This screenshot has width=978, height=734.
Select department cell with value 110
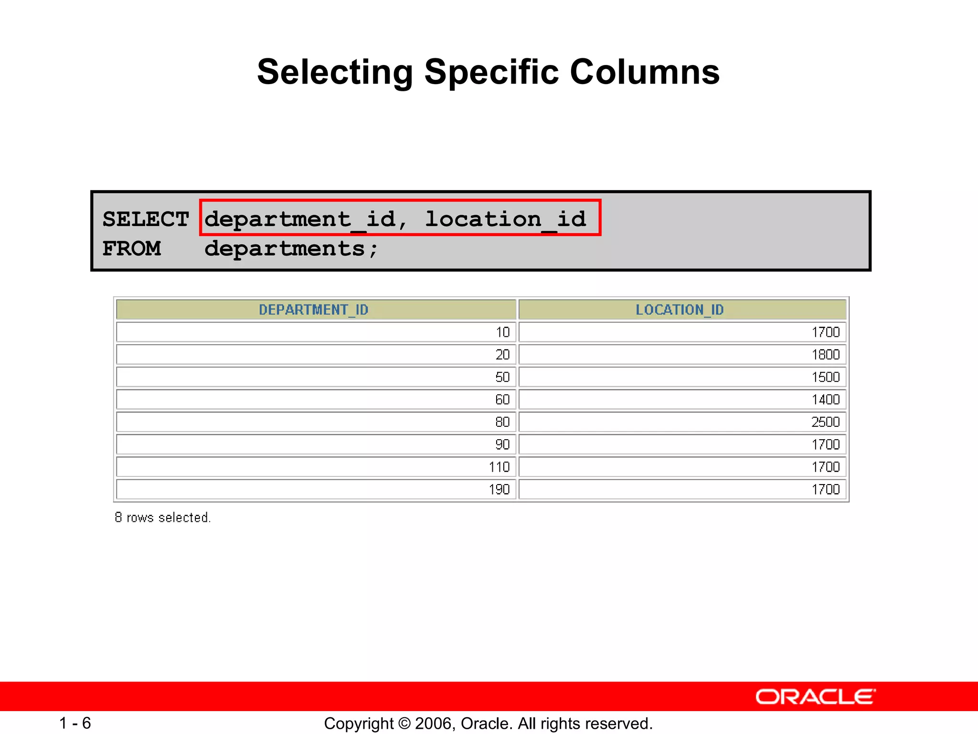(499, 467)
